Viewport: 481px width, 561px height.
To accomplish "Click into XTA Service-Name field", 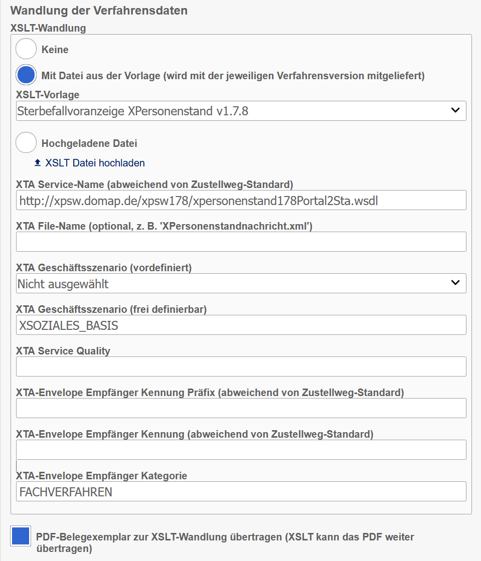I will tap(241, 200).
